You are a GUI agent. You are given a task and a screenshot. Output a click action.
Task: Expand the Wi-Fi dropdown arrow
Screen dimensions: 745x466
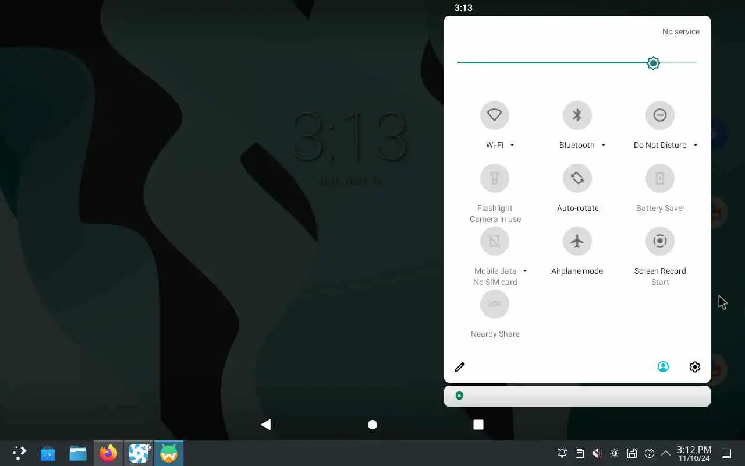[x=512, y=145]
